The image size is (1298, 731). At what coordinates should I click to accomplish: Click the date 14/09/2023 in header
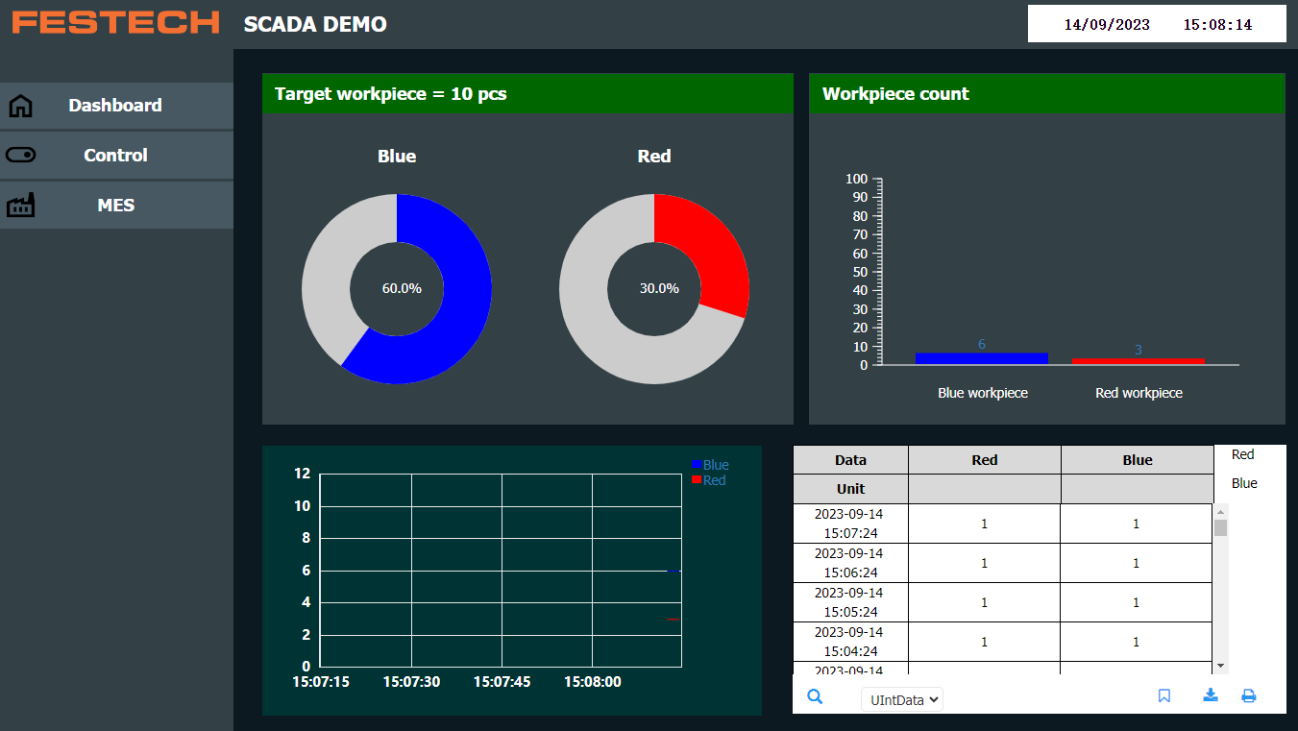tap(1107, 25)
